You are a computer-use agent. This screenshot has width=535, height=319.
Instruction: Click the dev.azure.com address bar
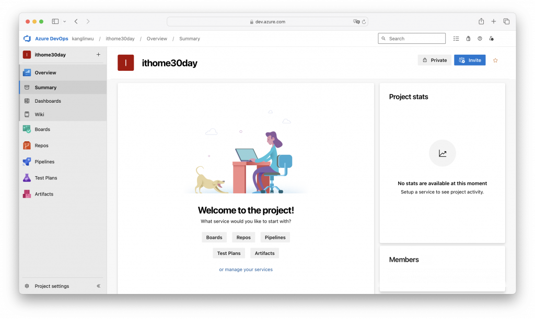(267, 21)
